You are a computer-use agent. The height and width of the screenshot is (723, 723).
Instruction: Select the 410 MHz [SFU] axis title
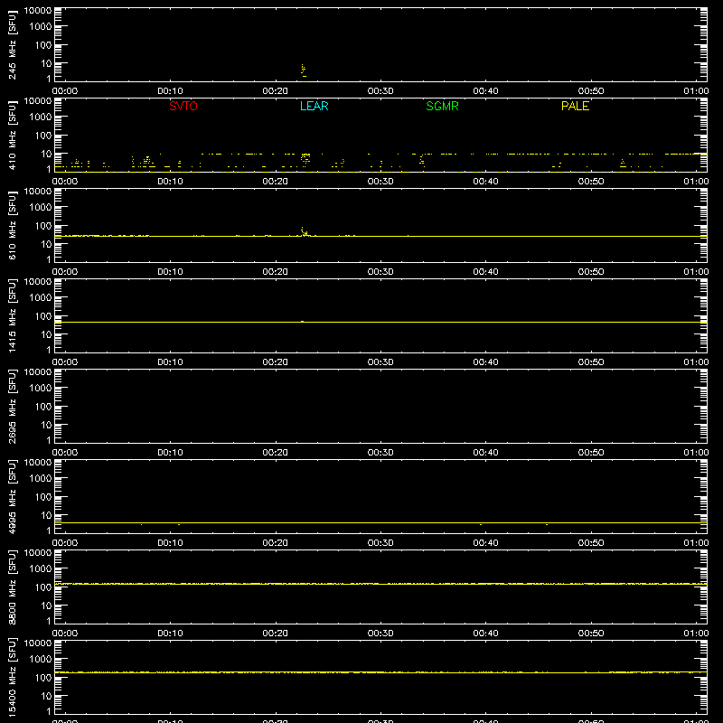pyautogui.click(x=12, y=135)
